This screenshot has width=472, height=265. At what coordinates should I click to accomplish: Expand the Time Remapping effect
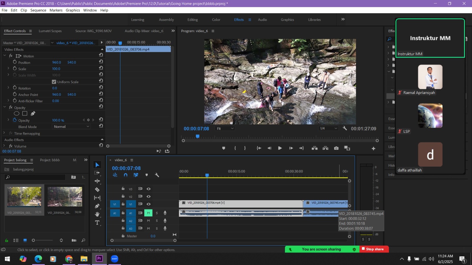pyautogui.click(x=4, y=133)
